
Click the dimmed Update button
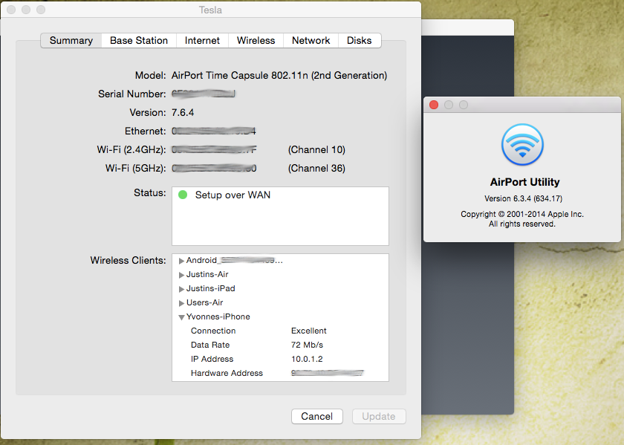coord(379,416)
